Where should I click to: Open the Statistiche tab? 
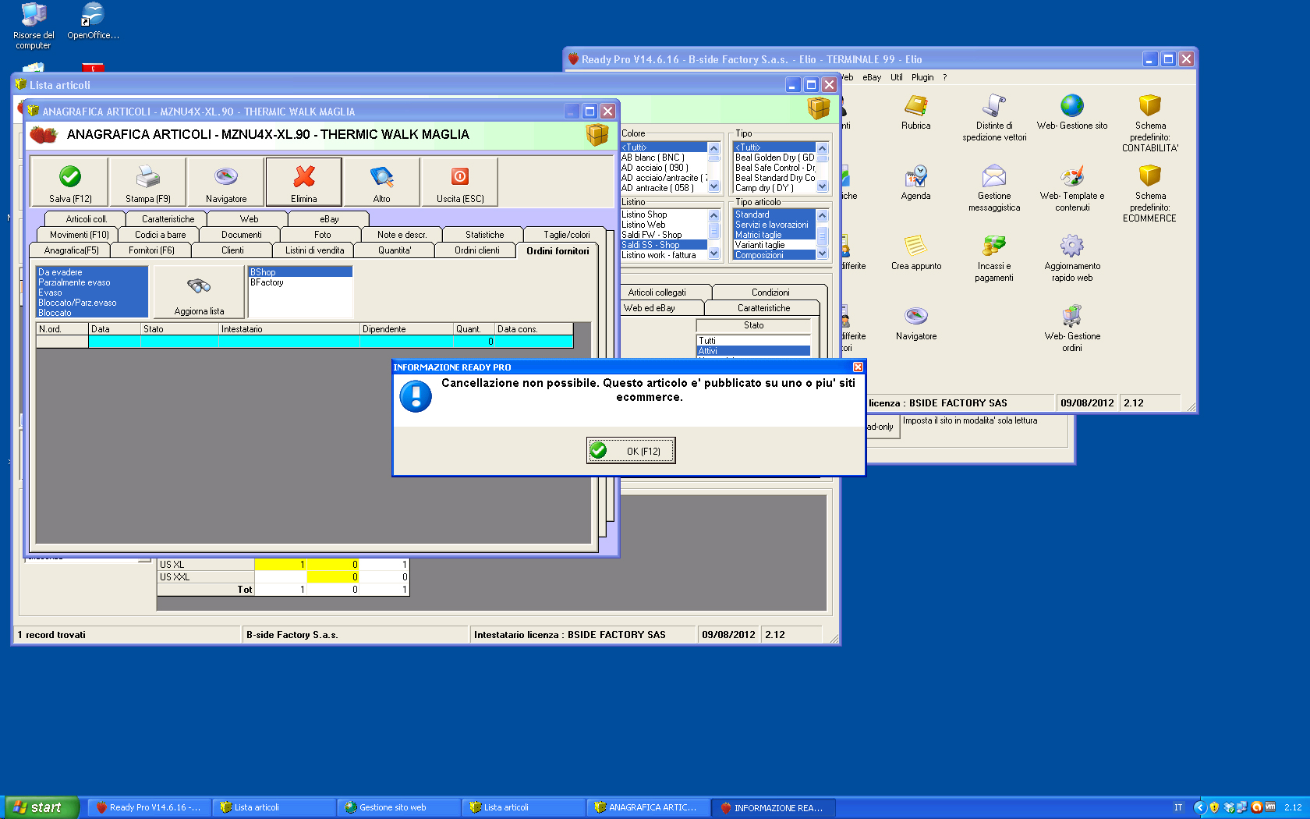(484, 235)
